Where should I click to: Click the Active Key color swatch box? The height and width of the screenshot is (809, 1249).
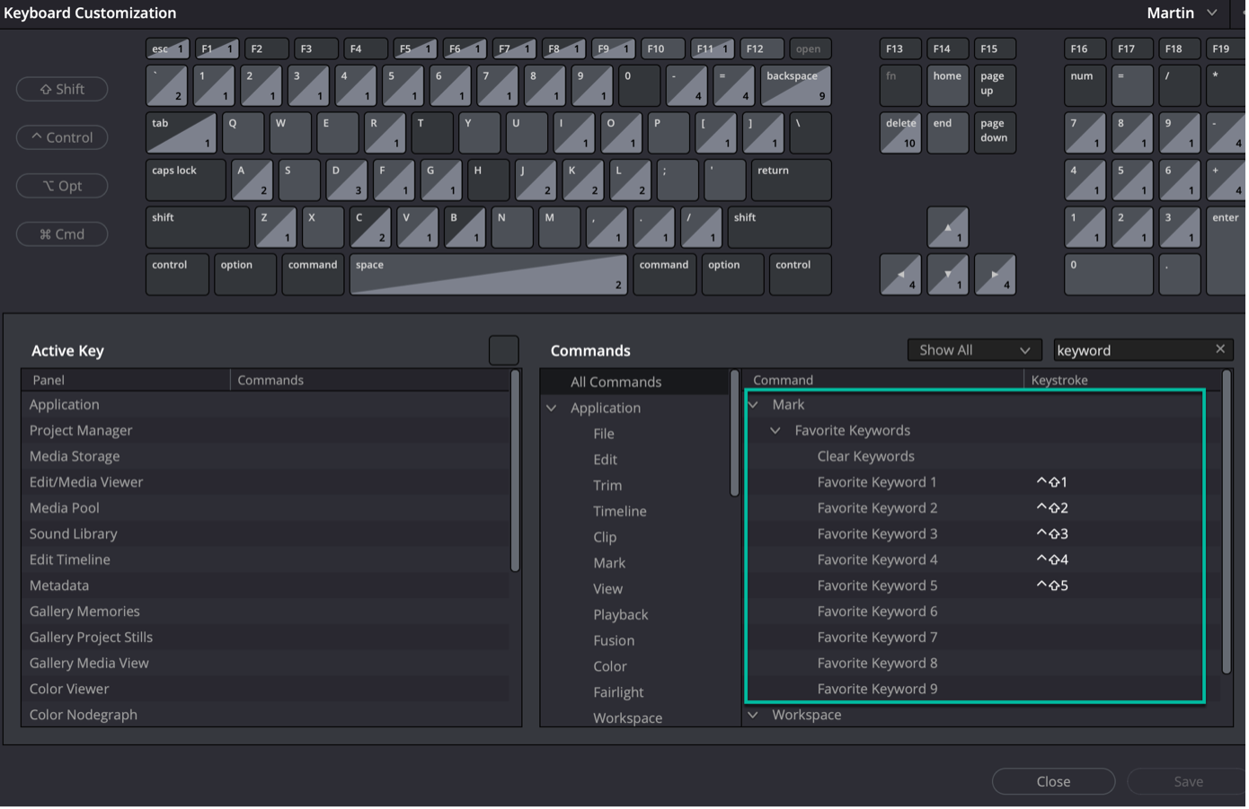504,350
